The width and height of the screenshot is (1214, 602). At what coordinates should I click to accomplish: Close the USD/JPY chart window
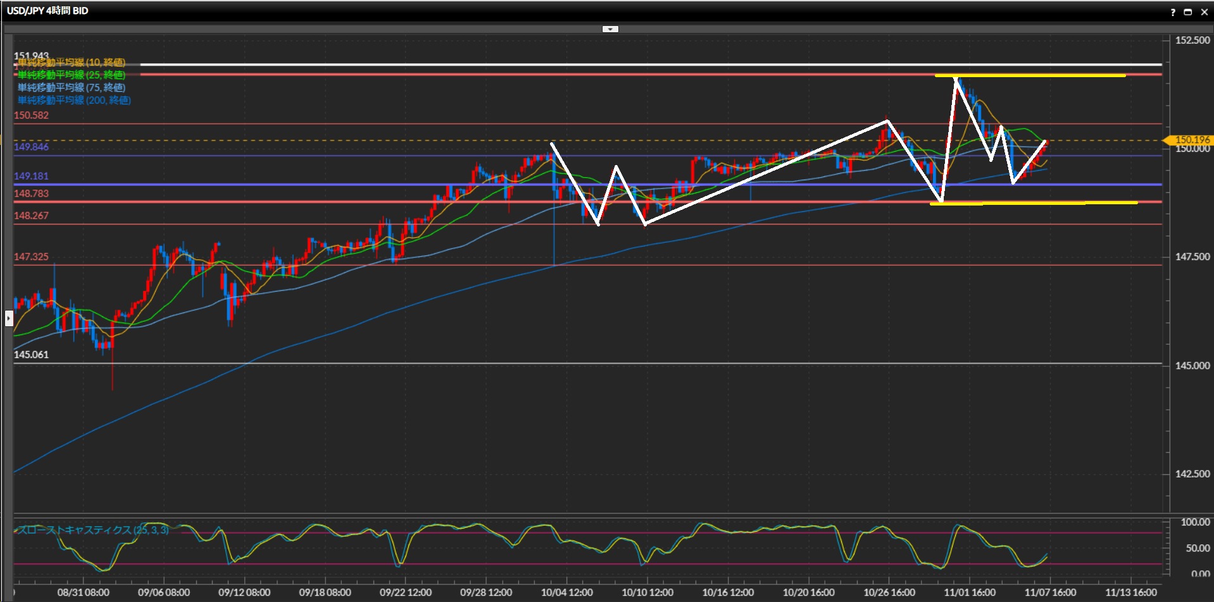pyautogui.click(x=1204, y=12)
